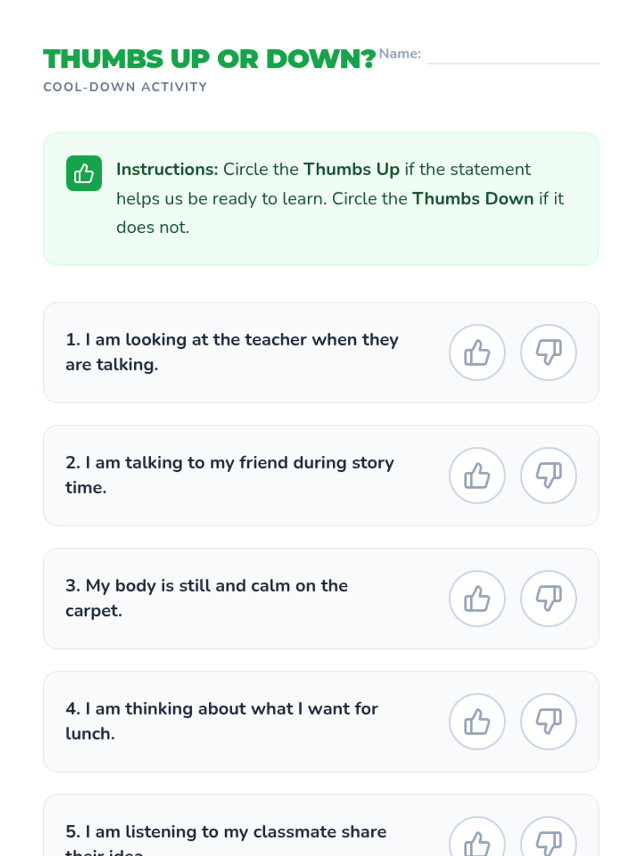Image resolution: width=642 pixels, height=856 pixels.
Task: Select thumbs up for talking during story time
Action: click(x=477, y=476)
